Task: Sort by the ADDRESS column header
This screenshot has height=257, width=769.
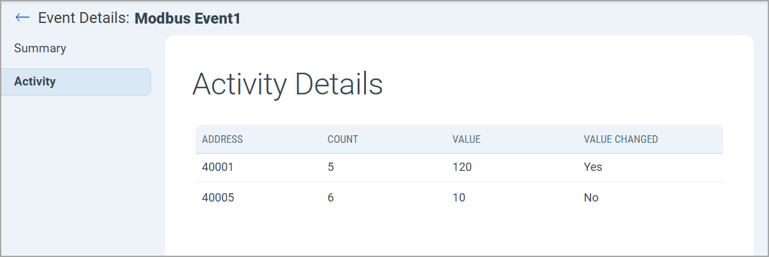Action: click(x=223, y=139)
